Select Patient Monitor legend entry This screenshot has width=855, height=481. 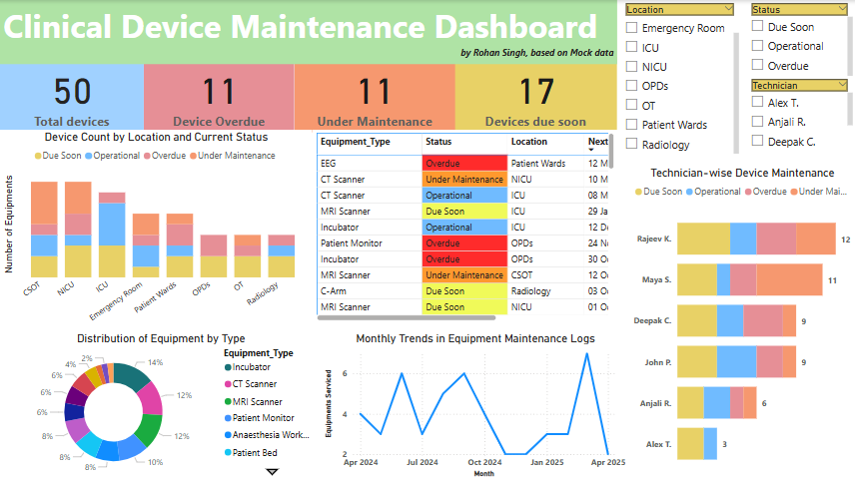[x=260, y=418]
